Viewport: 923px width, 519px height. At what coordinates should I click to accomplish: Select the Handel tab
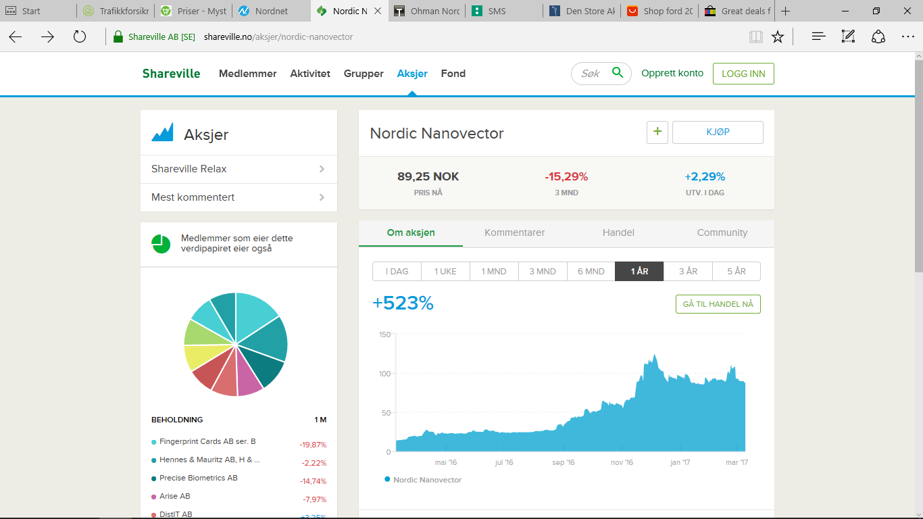point(618,232)
